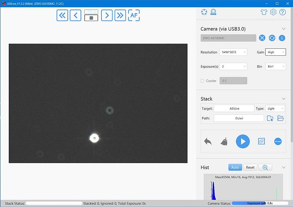Stop focuser with the square stop button

(x=91, y=18)
